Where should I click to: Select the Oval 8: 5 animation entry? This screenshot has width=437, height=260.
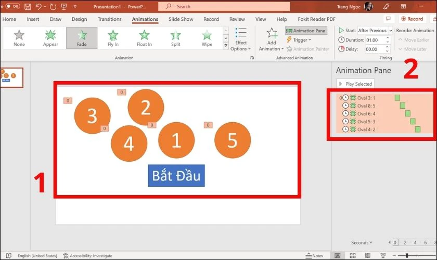click(384, 106)
